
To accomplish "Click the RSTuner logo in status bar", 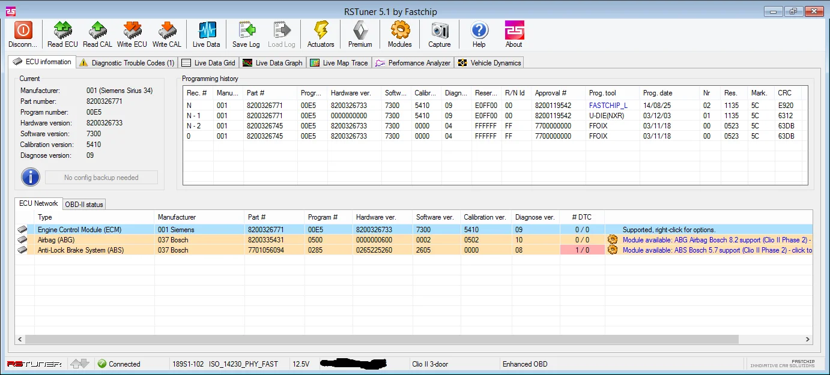I will coord(34,364).
